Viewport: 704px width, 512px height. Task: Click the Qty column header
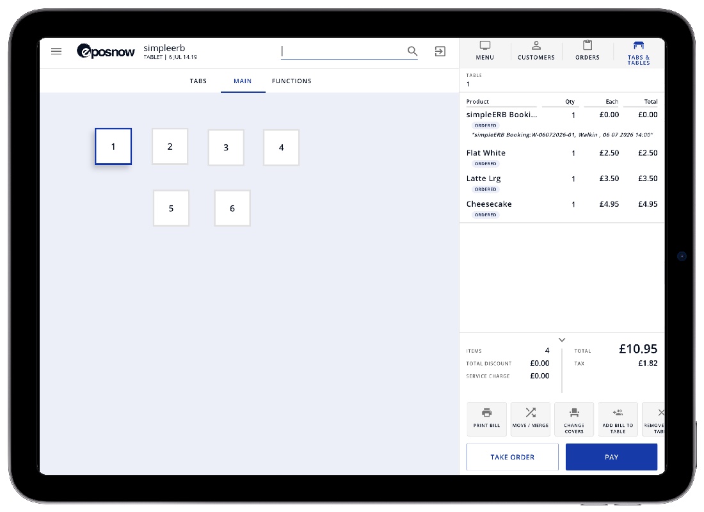570,102
